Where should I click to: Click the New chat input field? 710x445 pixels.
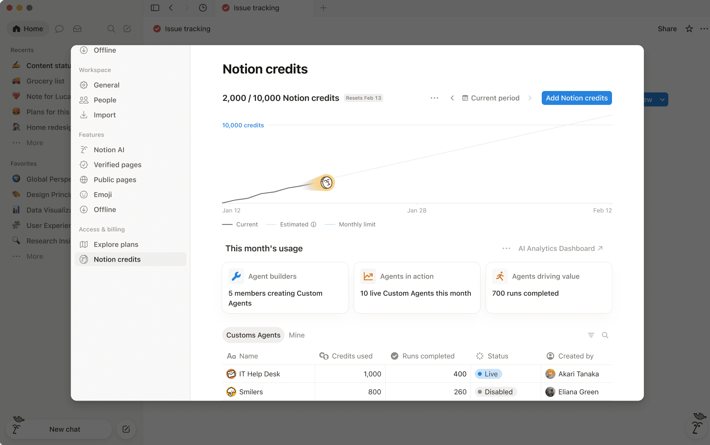coord(65,429)
